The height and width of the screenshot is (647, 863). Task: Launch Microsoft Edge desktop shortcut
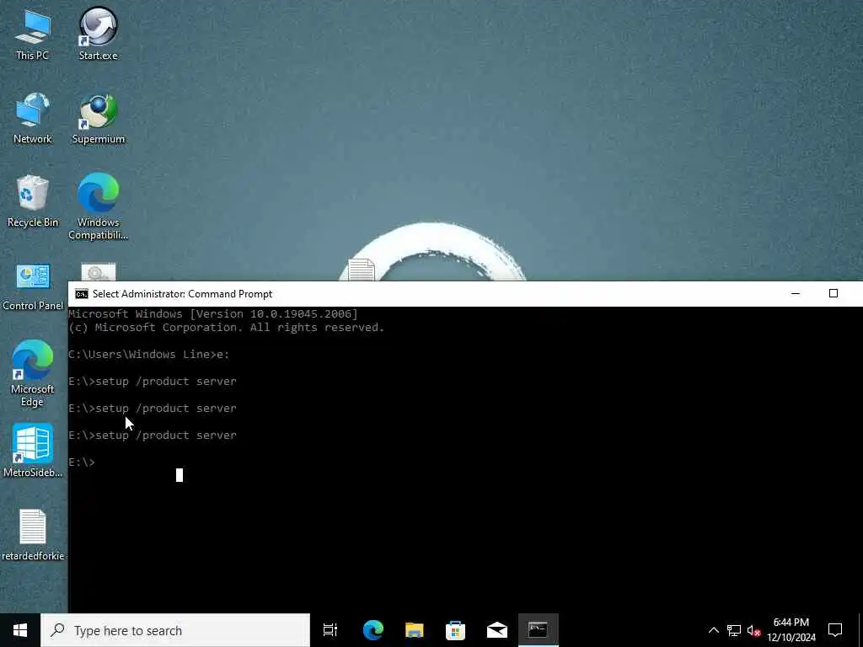click(33, 373)
